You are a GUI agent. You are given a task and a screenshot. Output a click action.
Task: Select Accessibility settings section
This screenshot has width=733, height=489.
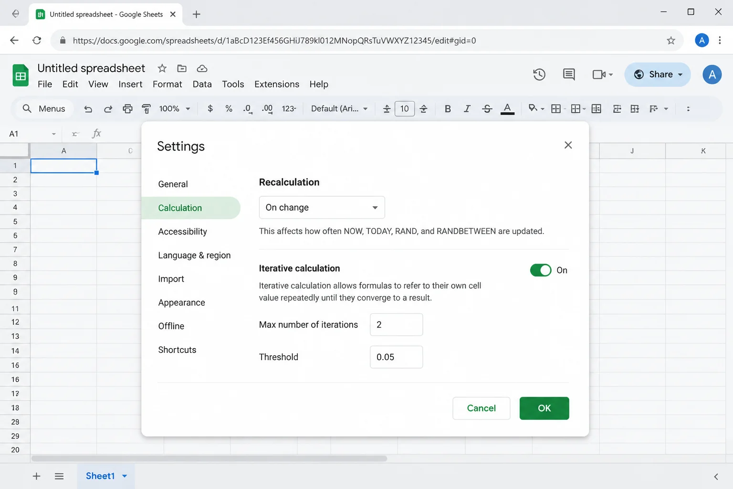pos(182,232)
